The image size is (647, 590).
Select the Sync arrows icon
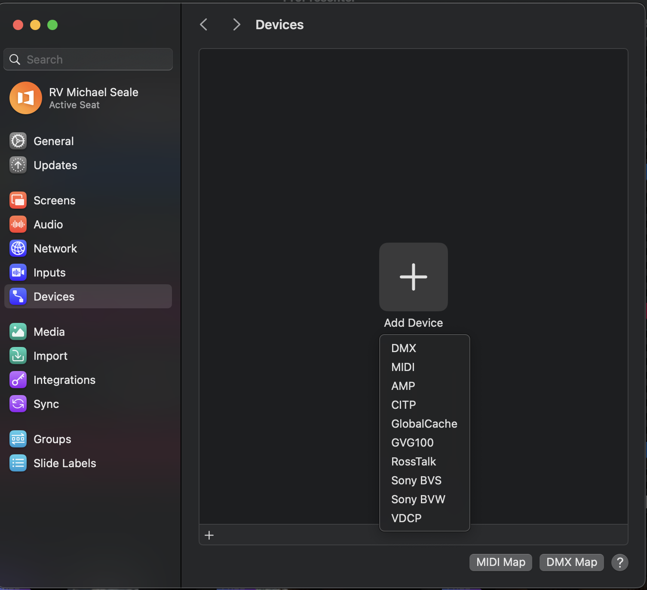point(18,404)
